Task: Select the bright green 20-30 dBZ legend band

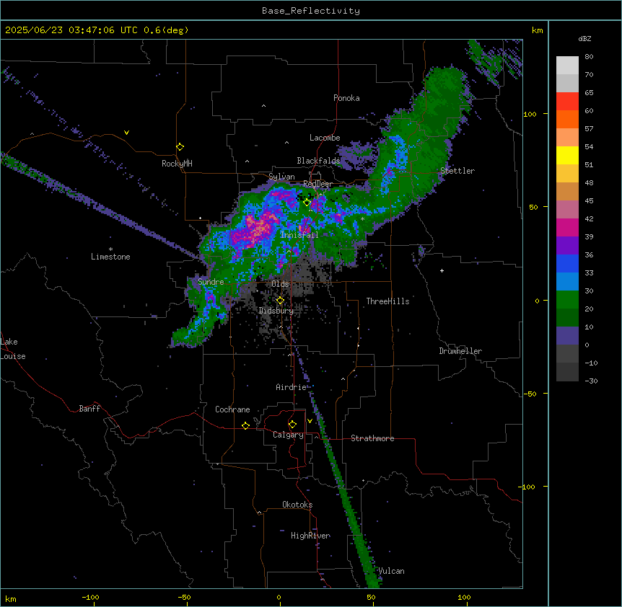Action: point(567,300)
